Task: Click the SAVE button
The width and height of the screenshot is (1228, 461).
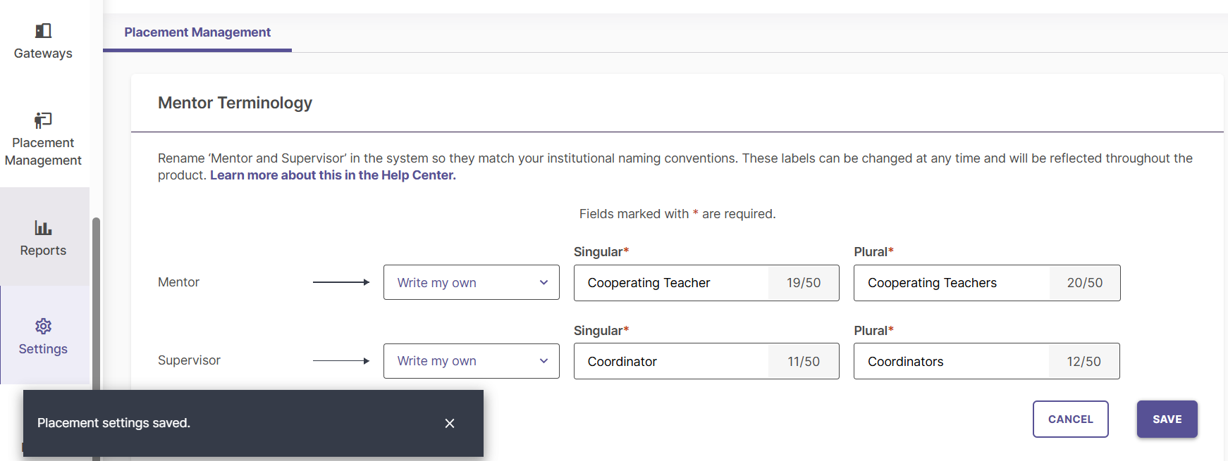Action: pyautogui.click(x=1167, y=419)
